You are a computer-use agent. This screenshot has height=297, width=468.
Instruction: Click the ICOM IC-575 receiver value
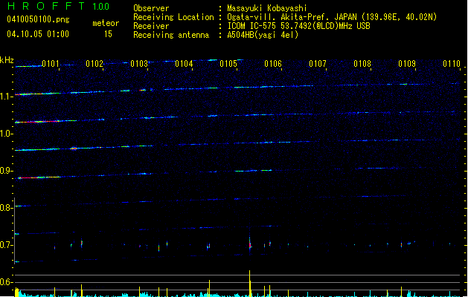point(298,26)
